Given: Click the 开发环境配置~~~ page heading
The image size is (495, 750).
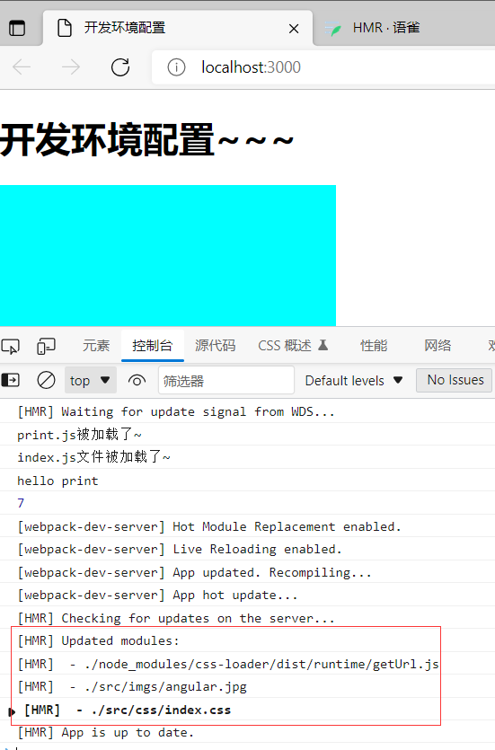Looking at the screenshot, I should coord(146,139).
